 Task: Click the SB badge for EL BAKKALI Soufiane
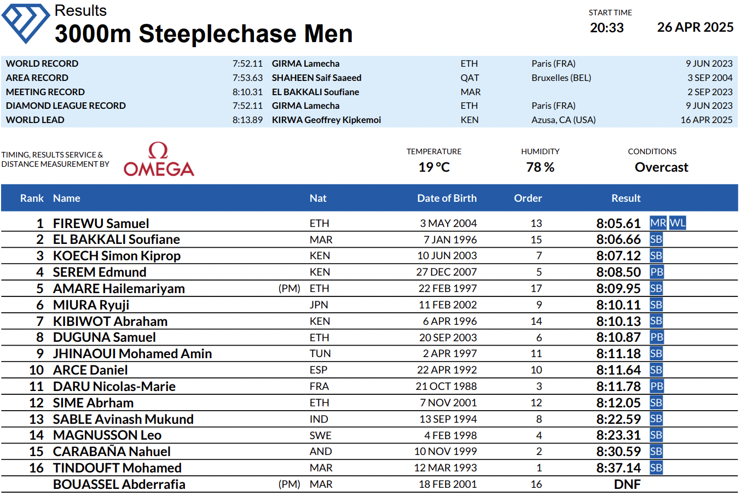(x=656, y=240)
